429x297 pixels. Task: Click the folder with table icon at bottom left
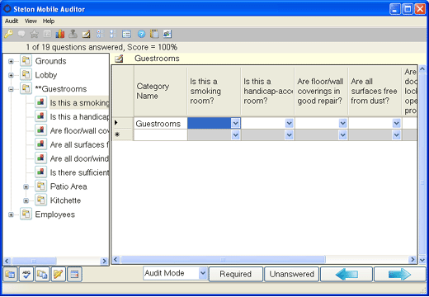pyautogui.click(x=10, y=275)
